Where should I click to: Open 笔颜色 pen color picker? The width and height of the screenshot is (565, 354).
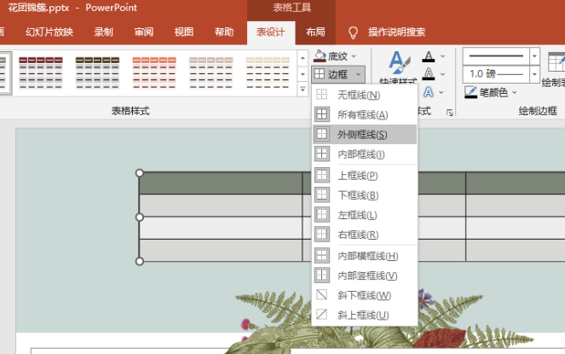[493, 92]
